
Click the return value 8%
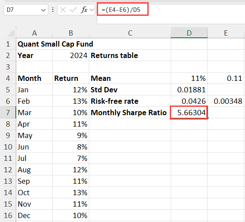71,147
